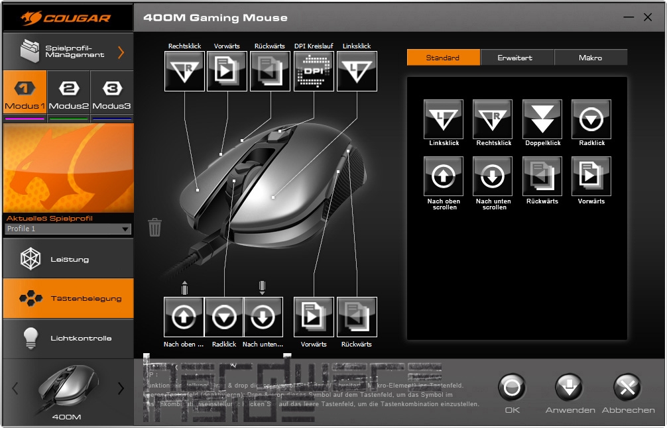The image size is (667, 428).
Task: Click the bottom Rückwärts side-button slot
Action: coord(357,317)
